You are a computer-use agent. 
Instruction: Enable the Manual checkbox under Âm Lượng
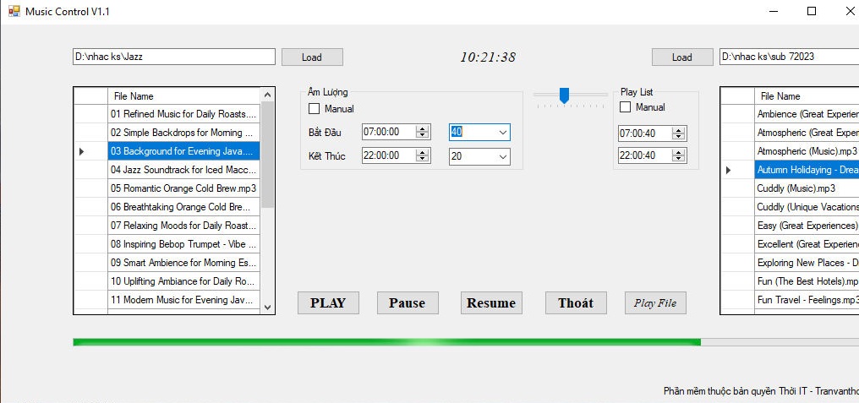pos(315,109)
